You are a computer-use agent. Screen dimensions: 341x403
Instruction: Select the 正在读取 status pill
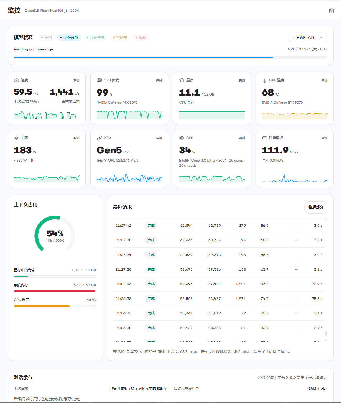(x=69, y=37)
